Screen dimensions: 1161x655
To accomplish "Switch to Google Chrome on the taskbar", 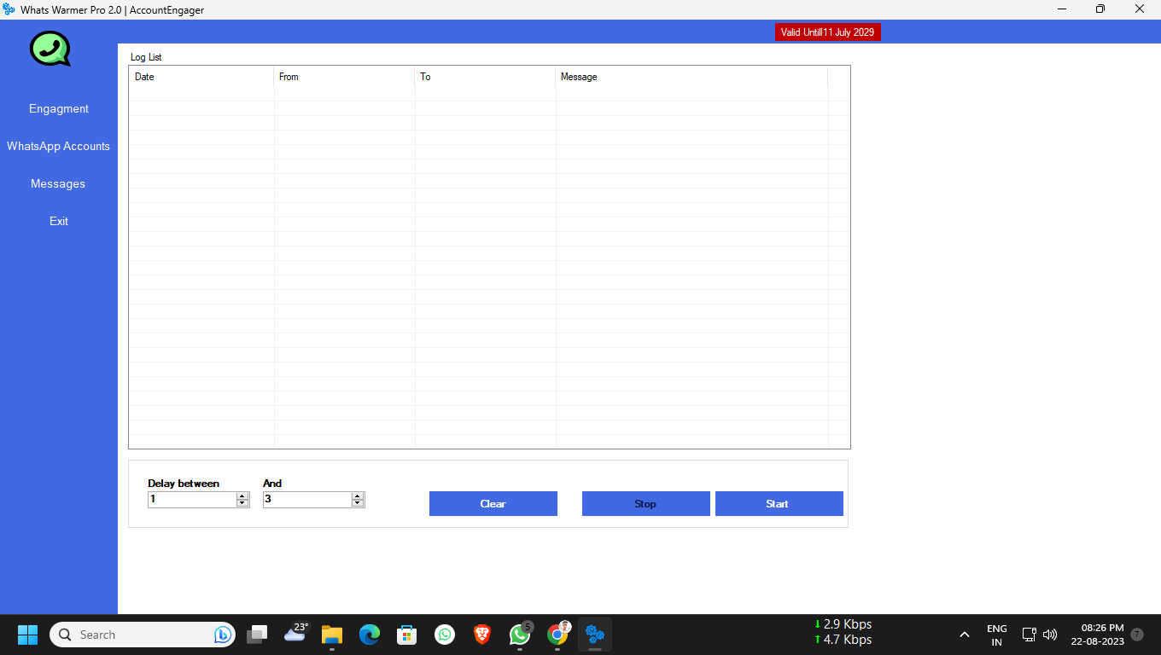I will coord(558,635).
